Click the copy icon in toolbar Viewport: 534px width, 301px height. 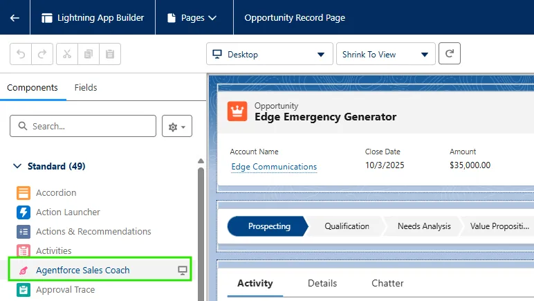point(88,54)
